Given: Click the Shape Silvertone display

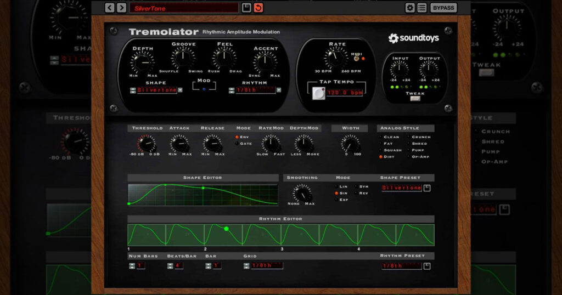Looking at the screenshot, I should point(157,90).
